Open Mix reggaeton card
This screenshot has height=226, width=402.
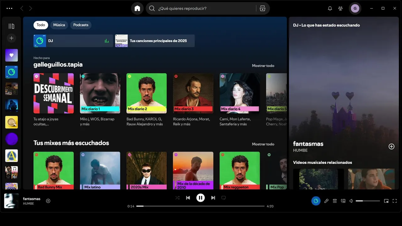[x=240, y=170]
